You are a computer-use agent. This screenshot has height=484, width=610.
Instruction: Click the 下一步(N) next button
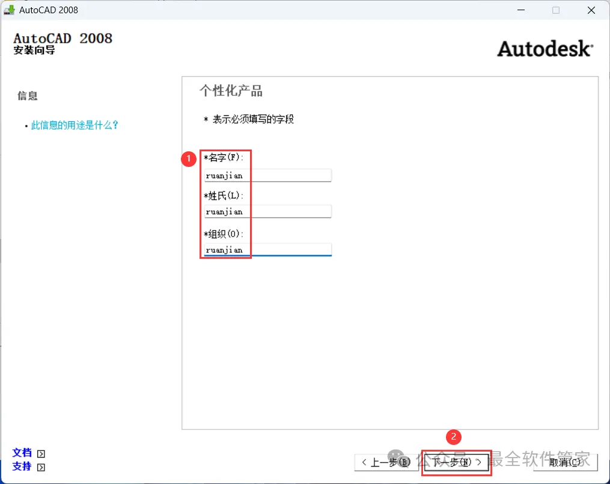pos(456,462)
